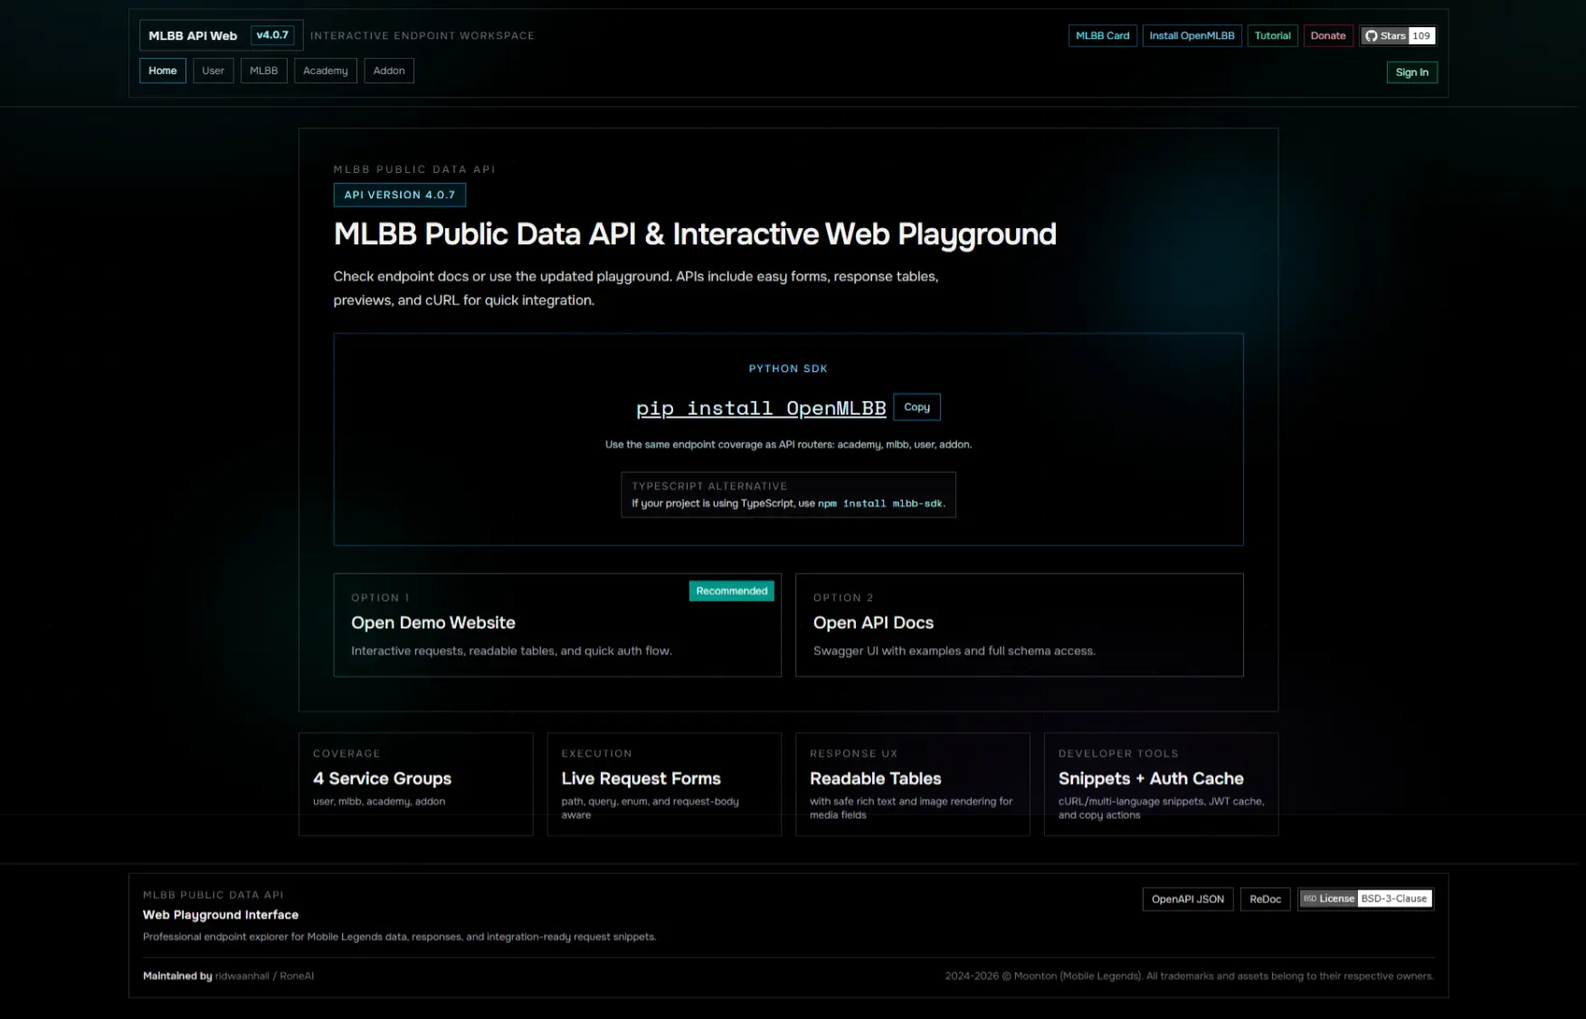
Task: Open the API Docs option card
Action: (1019, 624)
